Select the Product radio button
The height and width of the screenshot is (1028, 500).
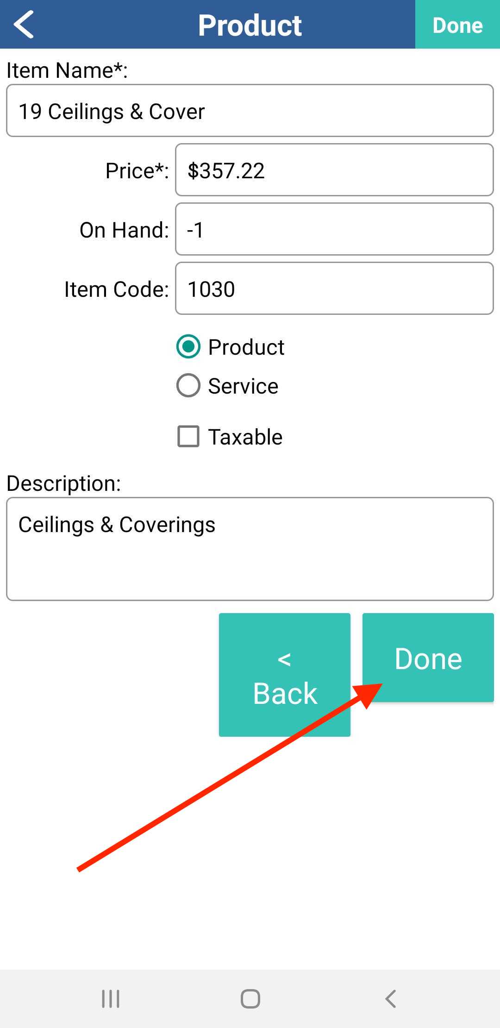[188, 347]
